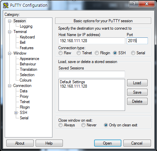Open the Data settings category
157x151 pixels.
click(x=24, y=91)
